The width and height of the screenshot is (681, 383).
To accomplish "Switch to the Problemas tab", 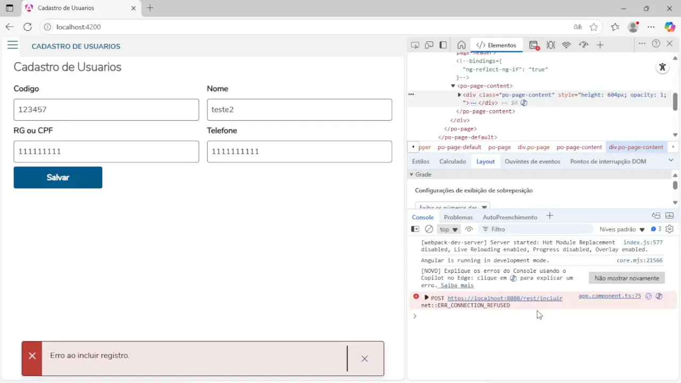I will pos(458,217).
